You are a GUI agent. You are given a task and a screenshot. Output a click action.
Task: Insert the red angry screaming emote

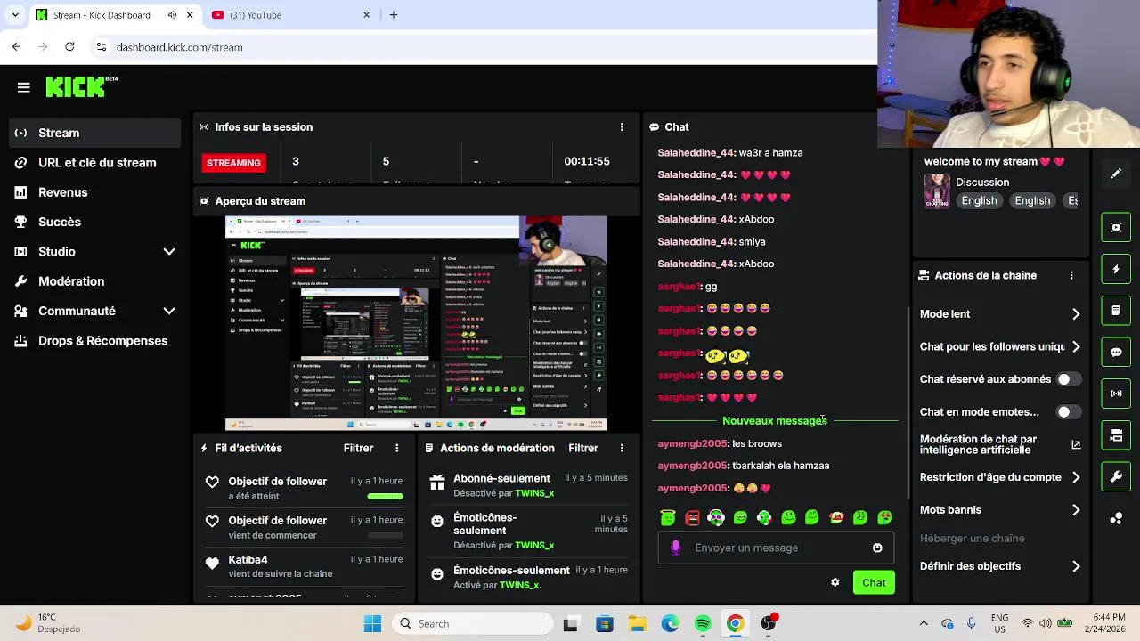[692, 517]
